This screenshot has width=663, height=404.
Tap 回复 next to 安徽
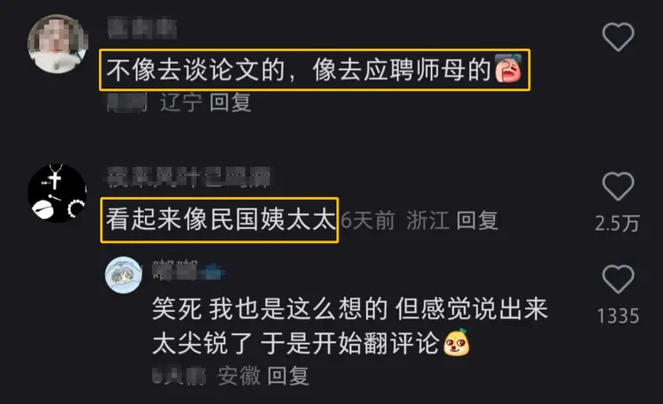[x=288, y=376]
